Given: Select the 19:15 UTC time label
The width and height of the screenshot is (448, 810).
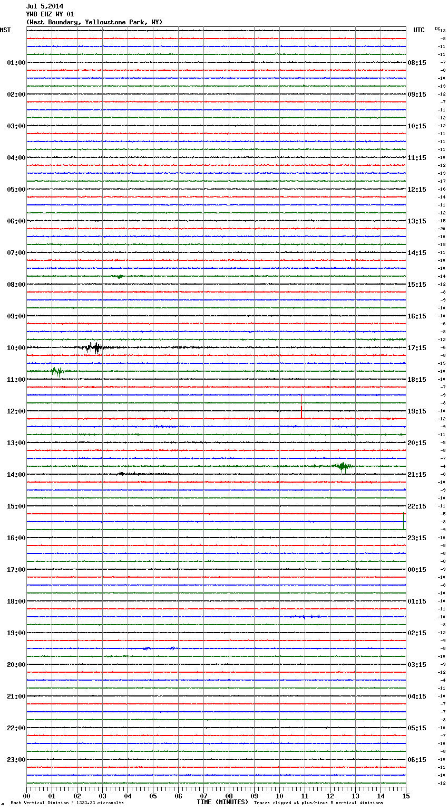Looking at the screenshot, I should pyautogui.click(x=417, y=411).
